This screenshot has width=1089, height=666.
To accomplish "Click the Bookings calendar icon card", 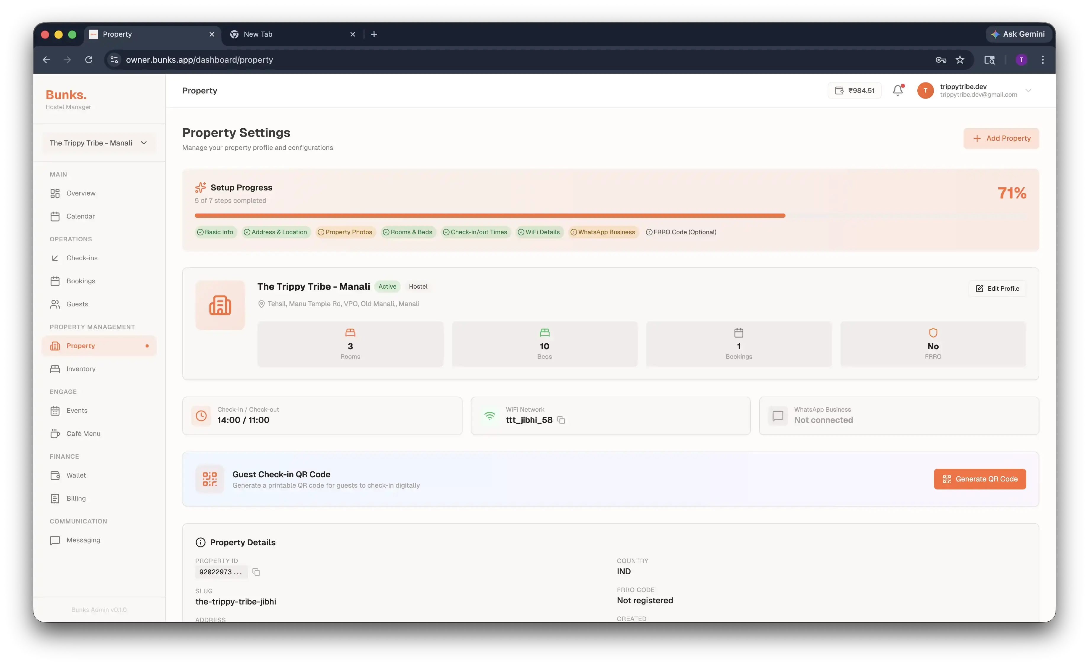I will coord(739,344).
